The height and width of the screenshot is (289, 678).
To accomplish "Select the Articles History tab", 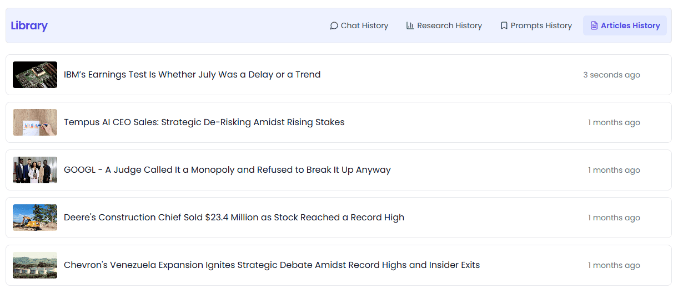I will tap(625, 25).
